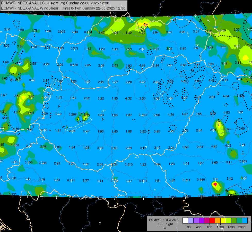252x232 pixels.
Task: Click the wind shear value 5.90
Action: coord(197,81)
